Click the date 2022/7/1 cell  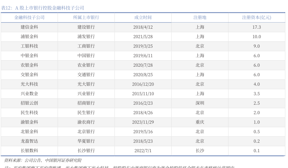(x=143, y=150)
